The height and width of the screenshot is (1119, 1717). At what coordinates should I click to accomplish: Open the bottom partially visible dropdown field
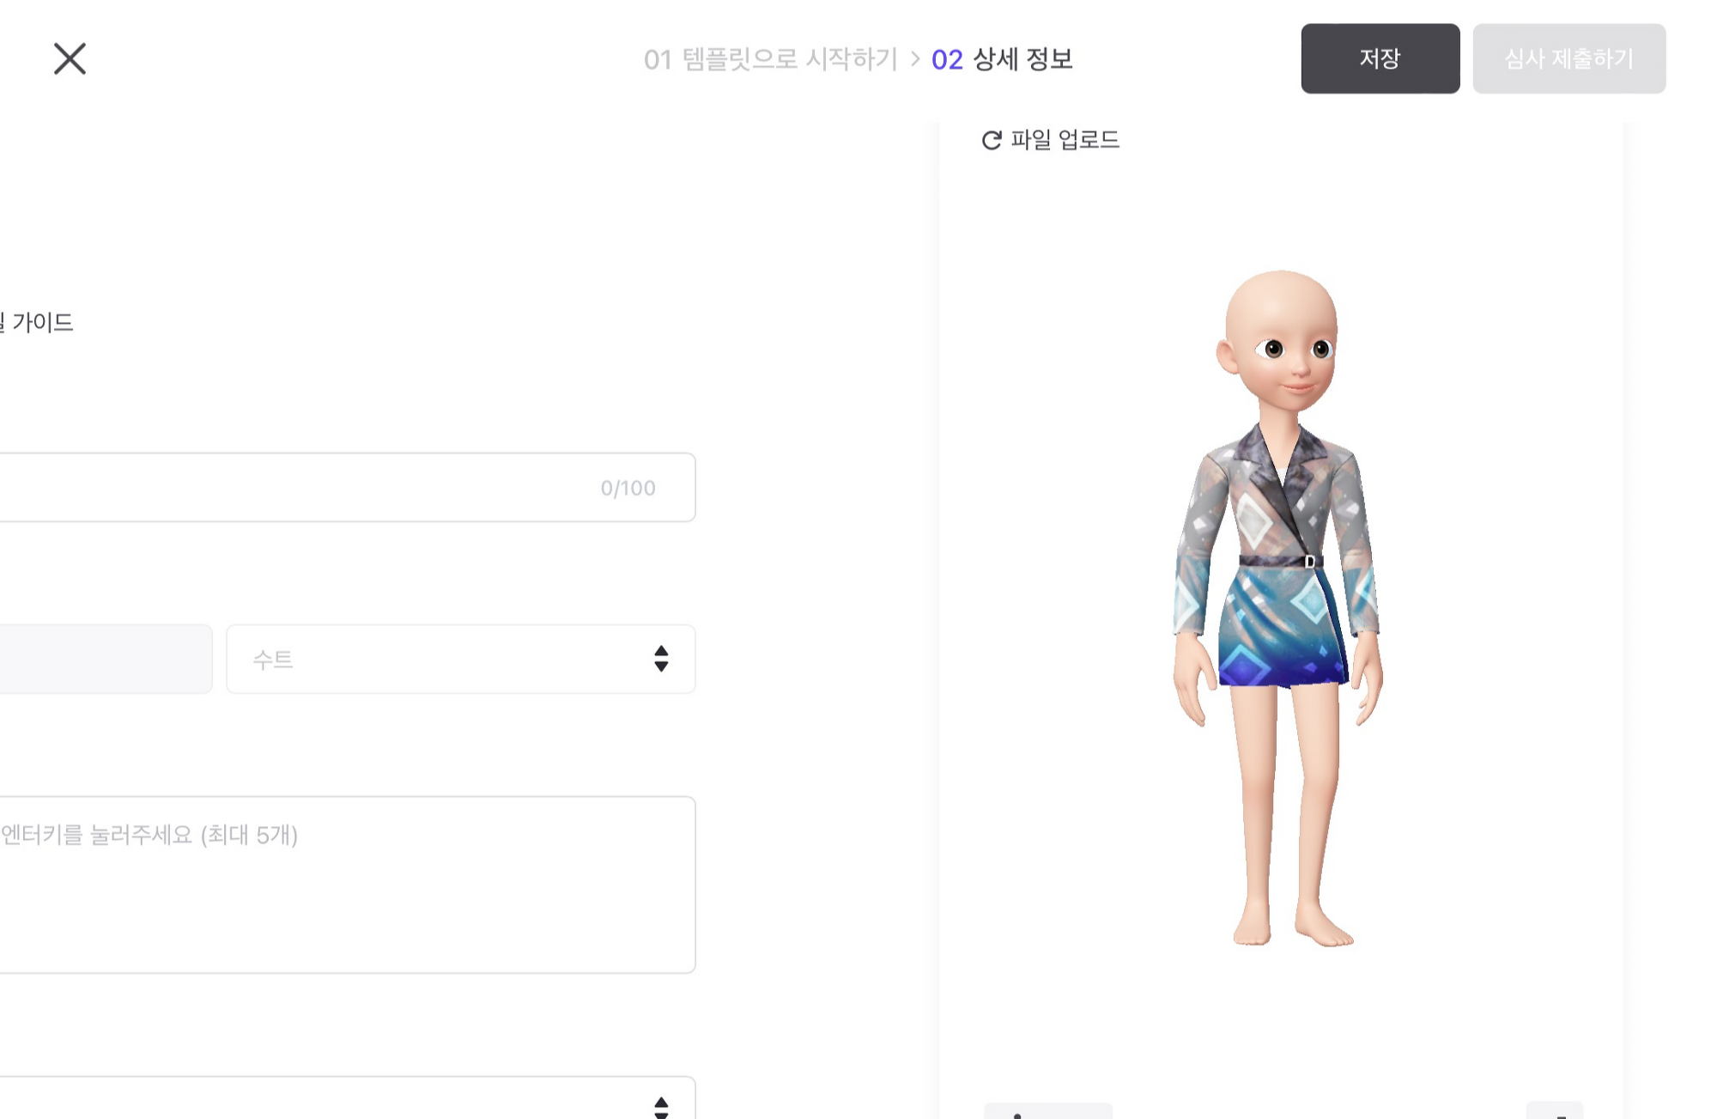point(347,1098)
